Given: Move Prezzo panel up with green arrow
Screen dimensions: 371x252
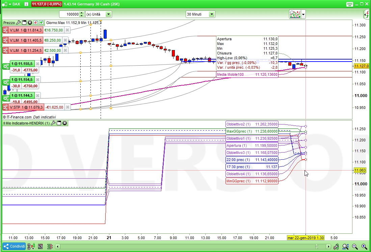Looking at the screenshot, I should point(41,23).
